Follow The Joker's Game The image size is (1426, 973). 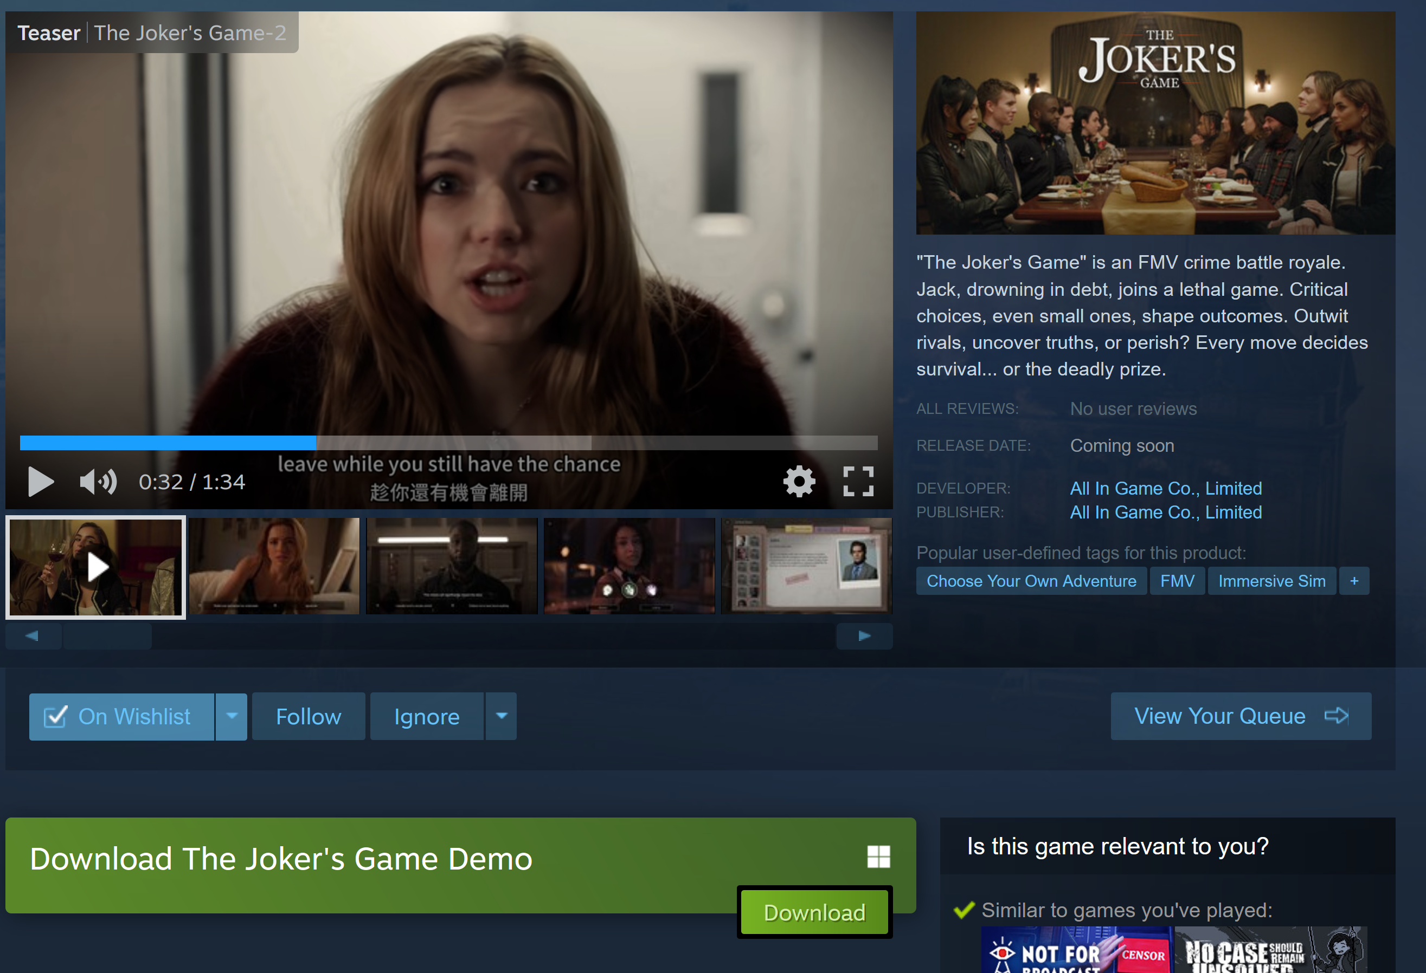(x=309, y=717)
